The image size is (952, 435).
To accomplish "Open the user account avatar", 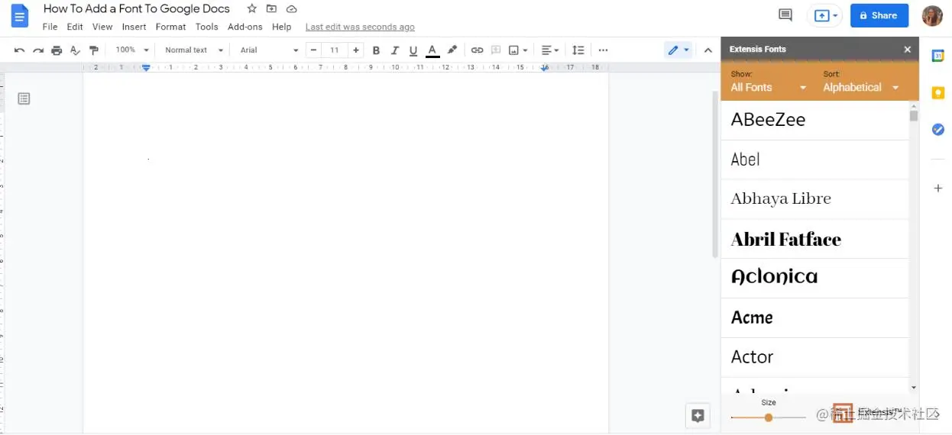I will pyautogui.click(x=932, y=15).
